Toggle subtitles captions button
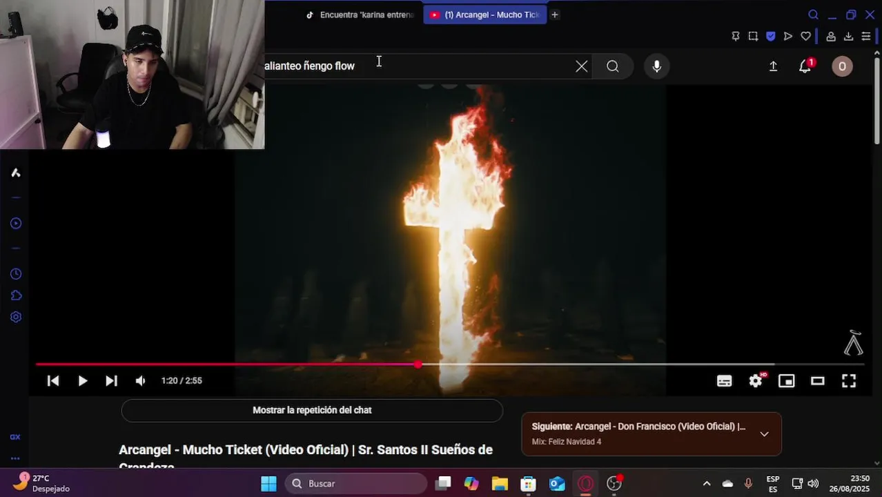 (724, 381)
